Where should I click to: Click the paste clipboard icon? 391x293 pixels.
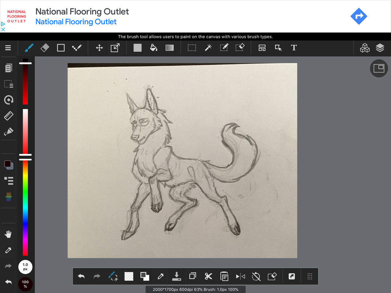click(x=224, y=276)
